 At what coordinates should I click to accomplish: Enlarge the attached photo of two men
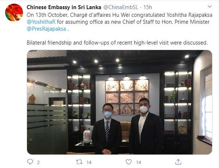pyautogui.click(x=119, y=102)
